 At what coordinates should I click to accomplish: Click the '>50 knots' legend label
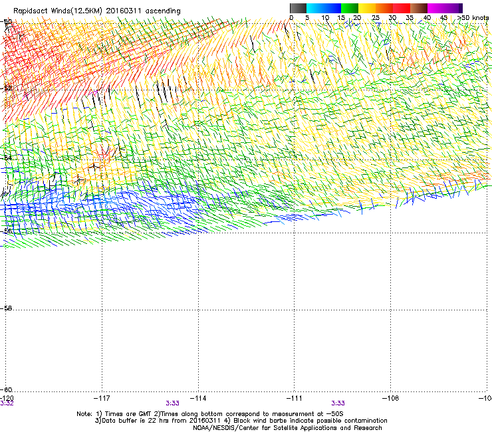tap(473, 18)
